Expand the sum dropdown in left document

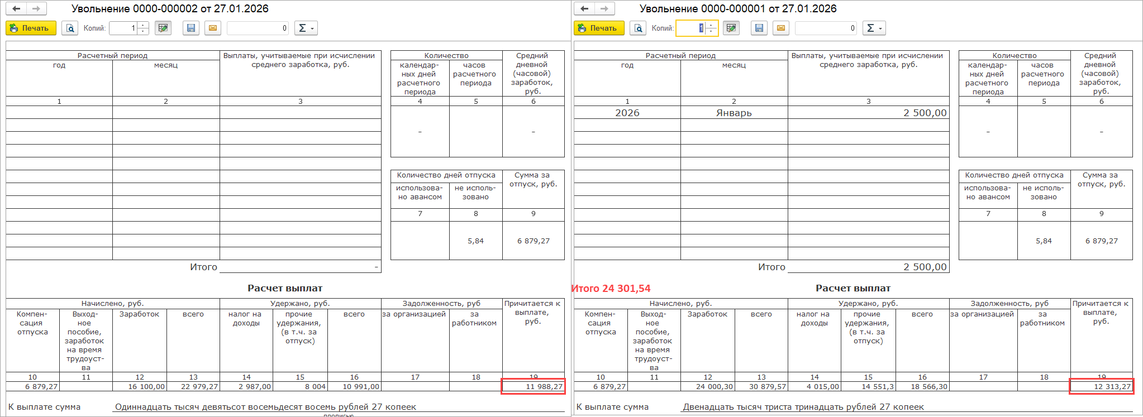pyautogui.click(x=312, y=28)
